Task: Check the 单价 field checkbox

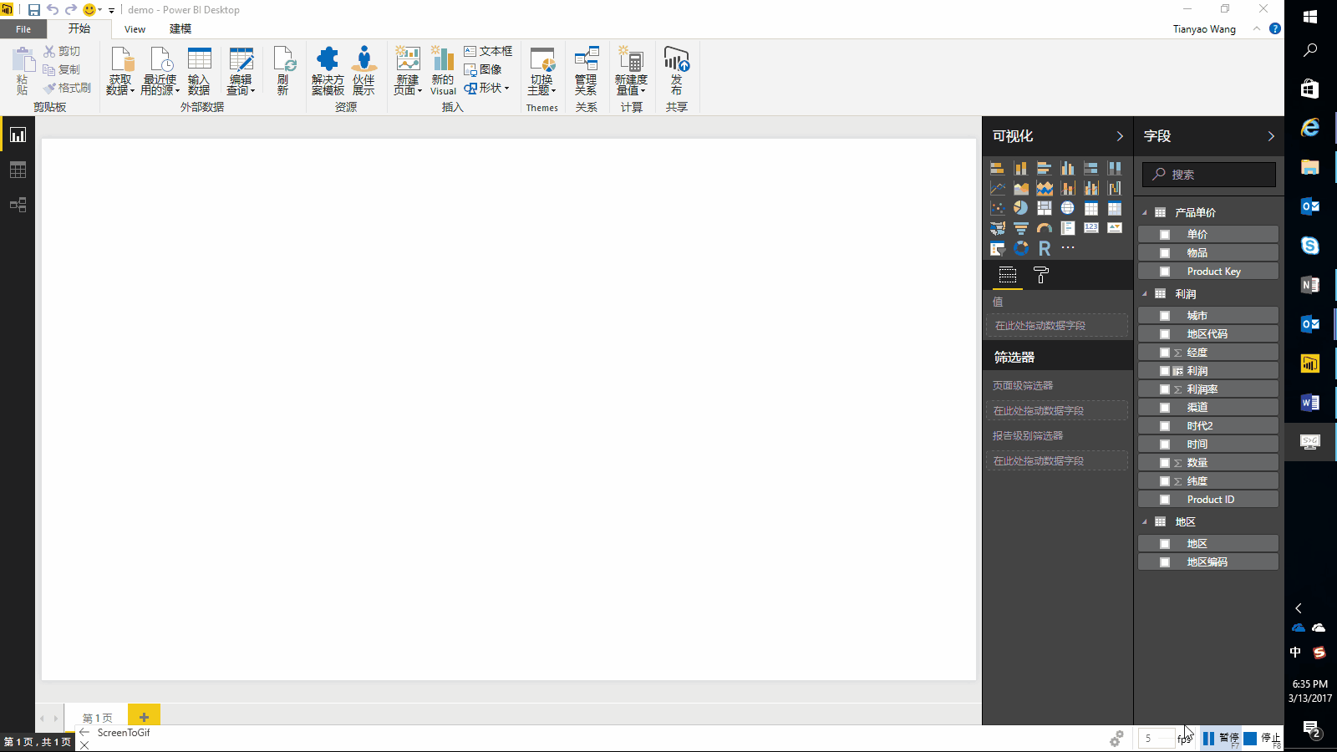Action: (1165, 235)
